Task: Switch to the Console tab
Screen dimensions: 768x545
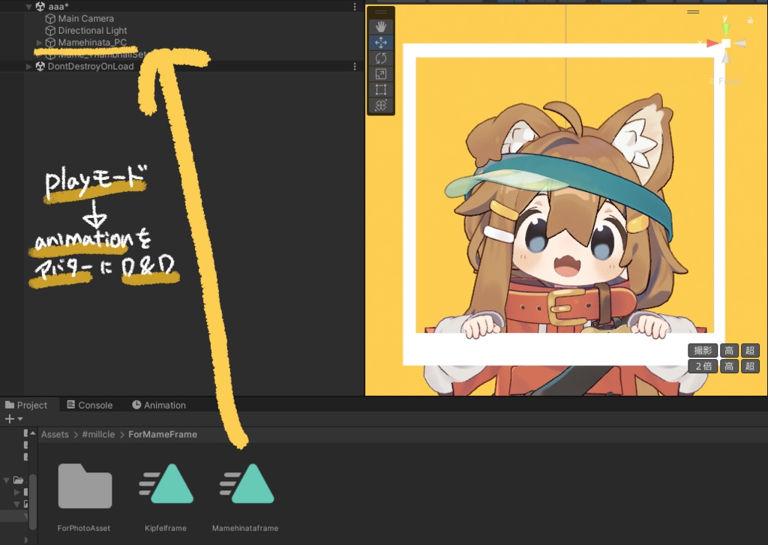Action: (90, 405)
